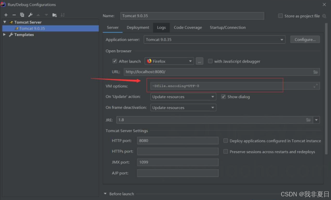Enable Preserve sessions across restarts and redeploys
The image size is (331, 200).
coord(225,152)
